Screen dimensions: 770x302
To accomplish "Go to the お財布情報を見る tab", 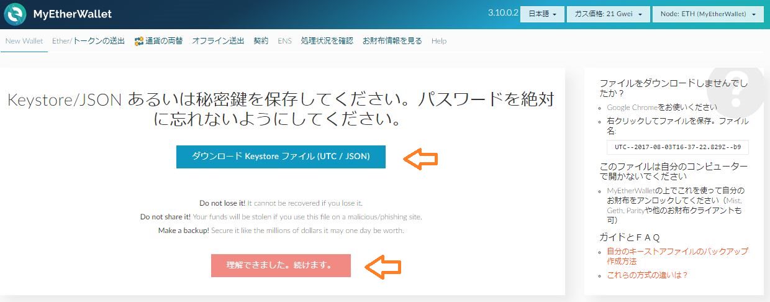I will pyautogui.click(x=392, y=41).
